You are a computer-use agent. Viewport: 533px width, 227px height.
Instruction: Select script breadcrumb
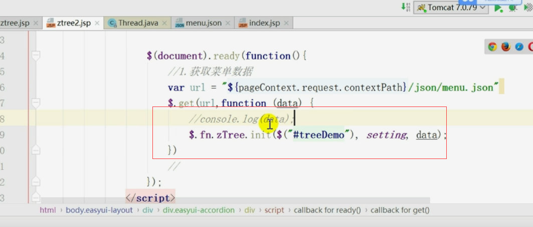274,210
